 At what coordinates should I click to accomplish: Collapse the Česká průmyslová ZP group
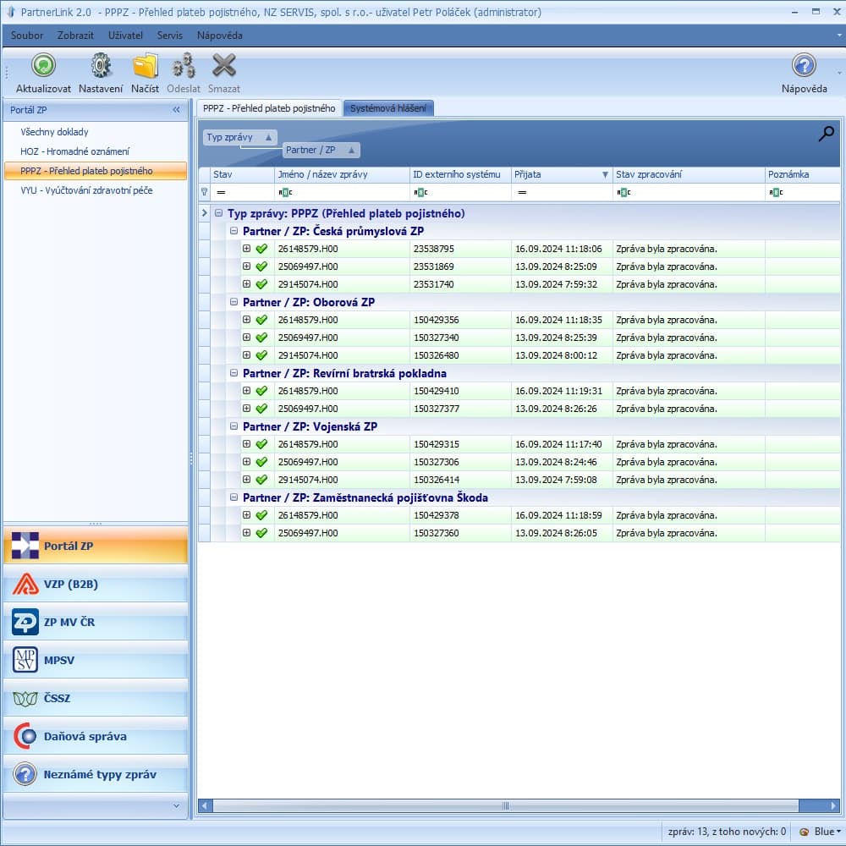click(233, 231)
